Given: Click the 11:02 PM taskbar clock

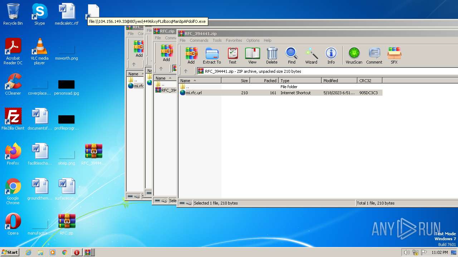Looking at the screenshot, I should [x=440, y=252].
